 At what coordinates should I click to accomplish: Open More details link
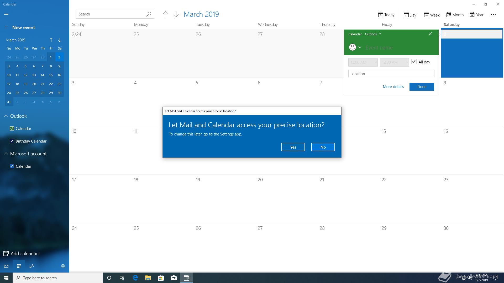point(393,87)
